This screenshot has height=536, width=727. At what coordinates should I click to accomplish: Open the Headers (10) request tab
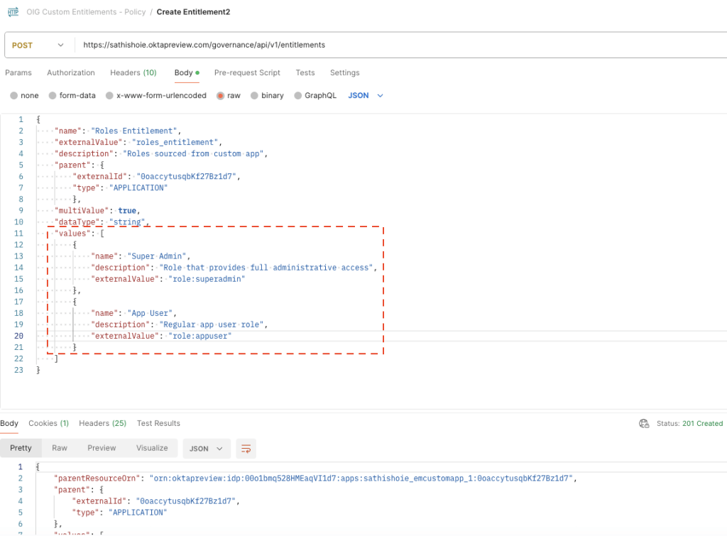click(x=133, y=73)
